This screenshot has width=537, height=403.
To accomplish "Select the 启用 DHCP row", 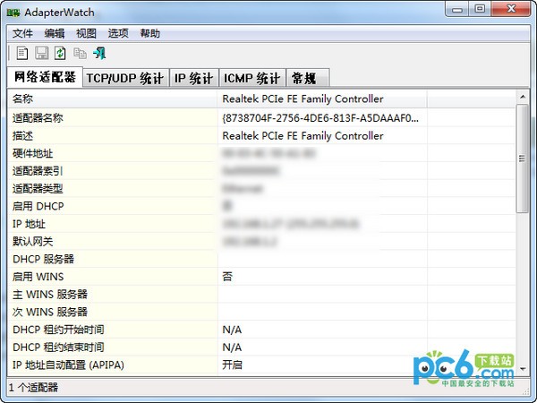I will pos(261,206).
